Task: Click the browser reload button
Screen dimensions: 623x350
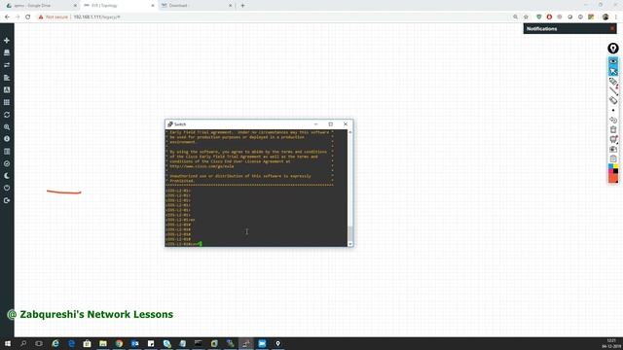Action: [28, 17]
